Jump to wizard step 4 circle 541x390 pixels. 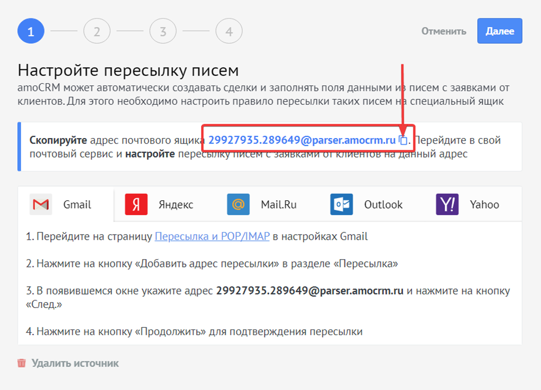[229, 31]
